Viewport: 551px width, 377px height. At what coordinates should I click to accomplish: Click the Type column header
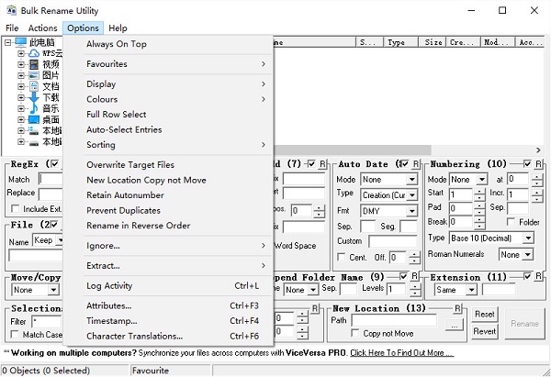[x=400, y=42]
